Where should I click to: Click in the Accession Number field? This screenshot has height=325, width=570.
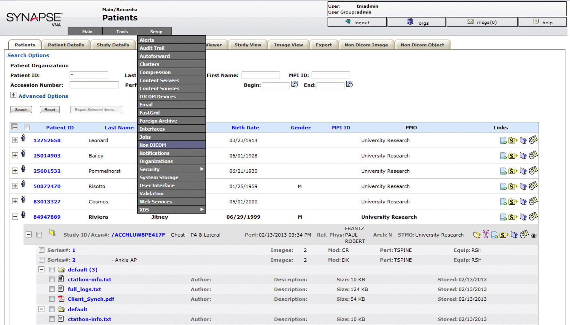coord(94,85)
